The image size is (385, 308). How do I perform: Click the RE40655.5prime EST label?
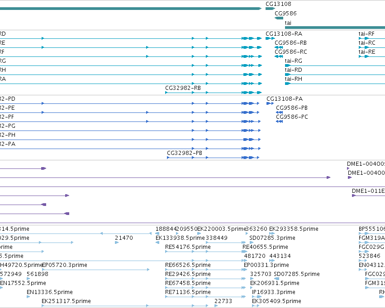pos(265,247)
